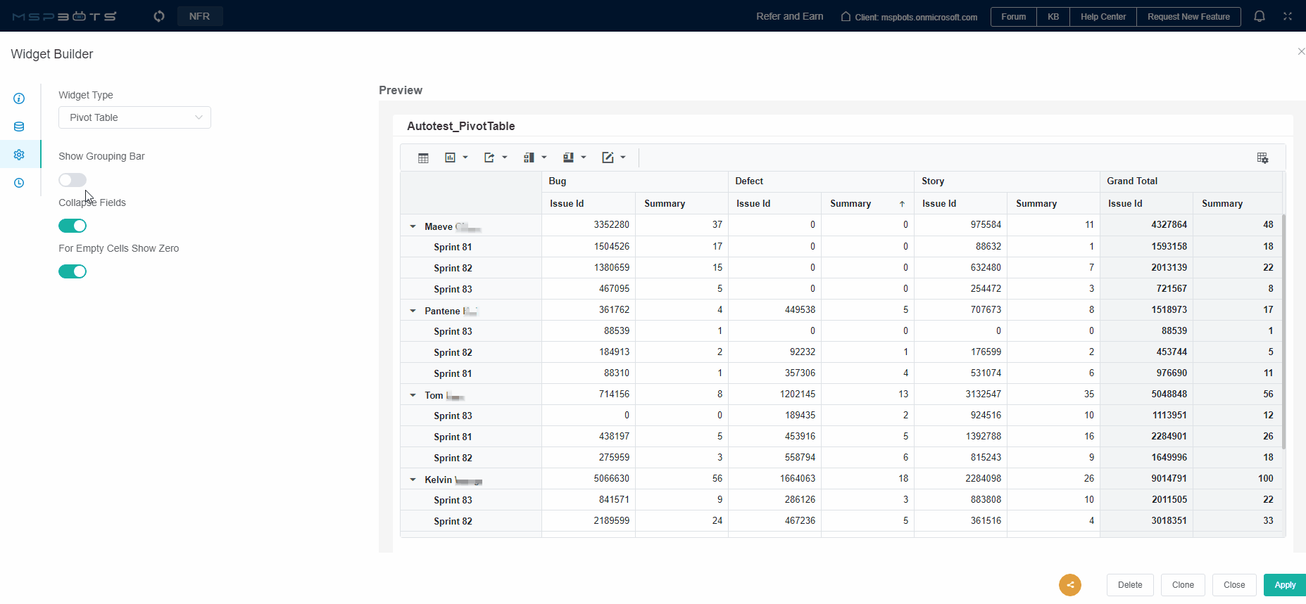
Task: Click the orange share button
Action: (x=1069, y=585)
